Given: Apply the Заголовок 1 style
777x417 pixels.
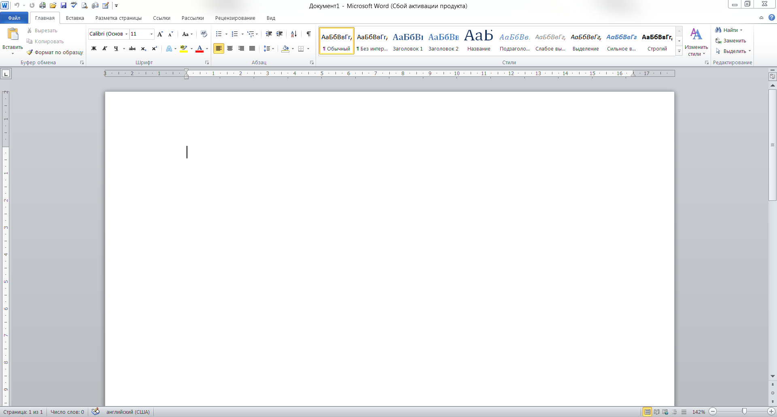Looking at the screenshot, I should point(408,41).
